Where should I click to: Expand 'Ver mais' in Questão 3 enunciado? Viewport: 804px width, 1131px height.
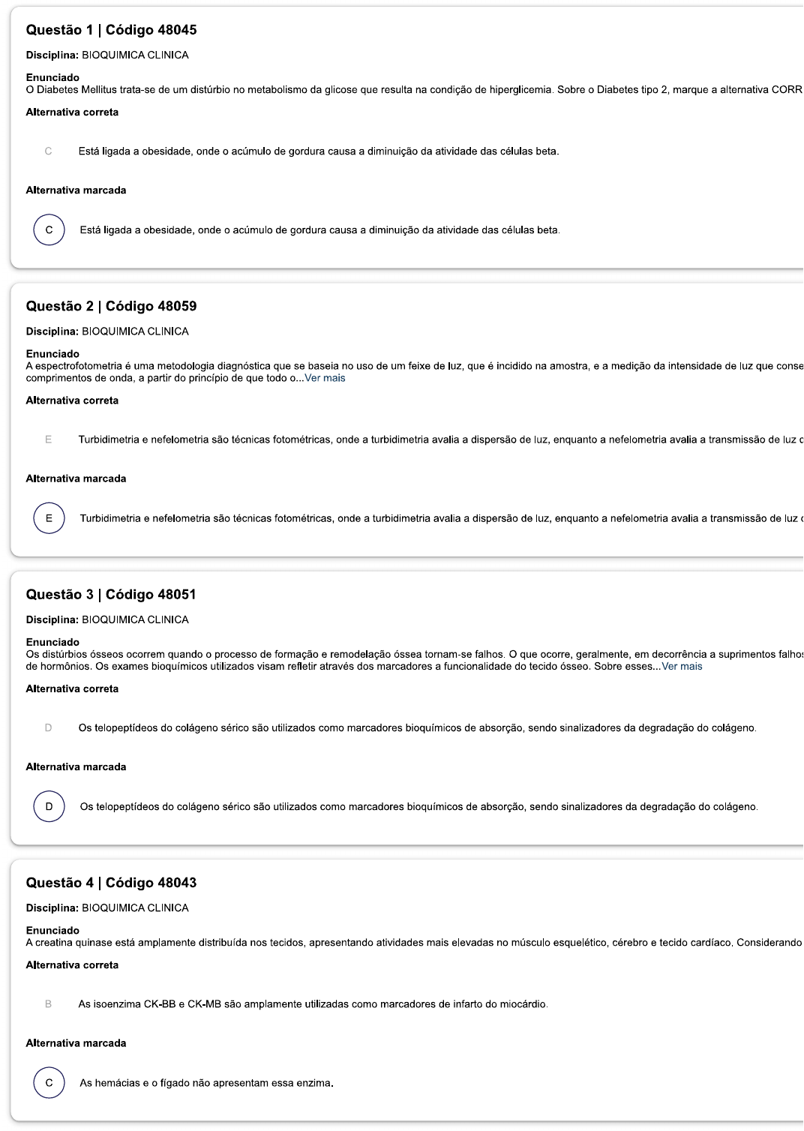coord(682,666)
